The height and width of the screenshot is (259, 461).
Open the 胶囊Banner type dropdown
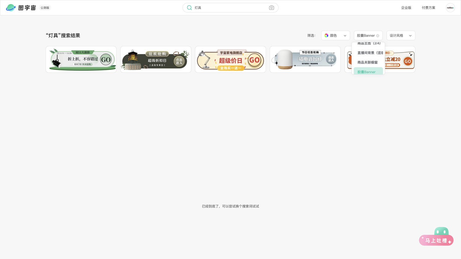coord(368,36)
